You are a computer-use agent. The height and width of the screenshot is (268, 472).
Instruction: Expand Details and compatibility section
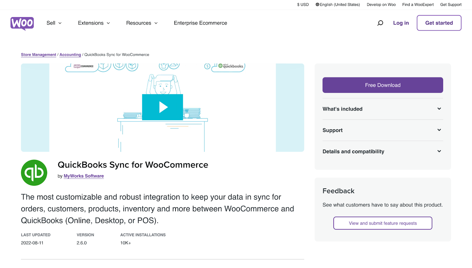click(383, 151)
